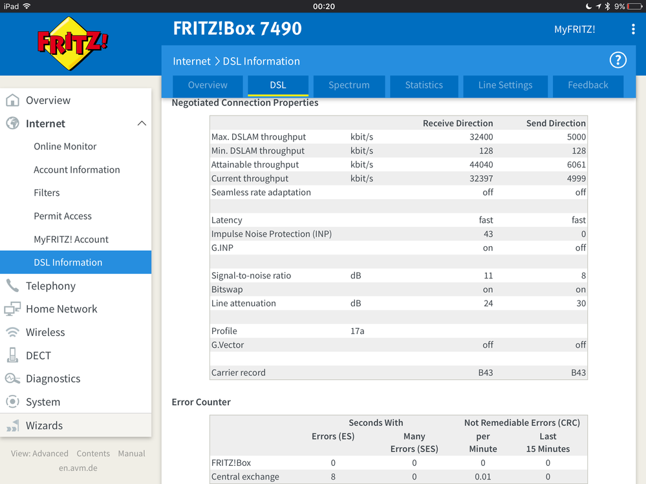Open the Wireless menu

pyautogui.click(x=45, y=331)
